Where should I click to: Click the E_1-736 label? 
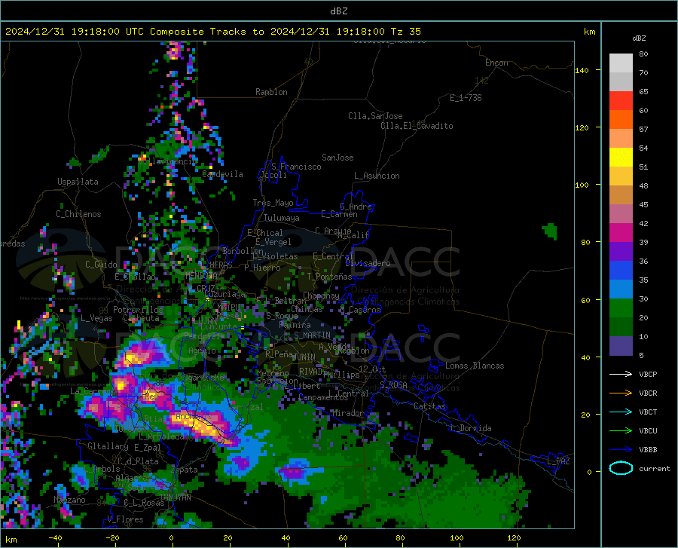point(466,98)
